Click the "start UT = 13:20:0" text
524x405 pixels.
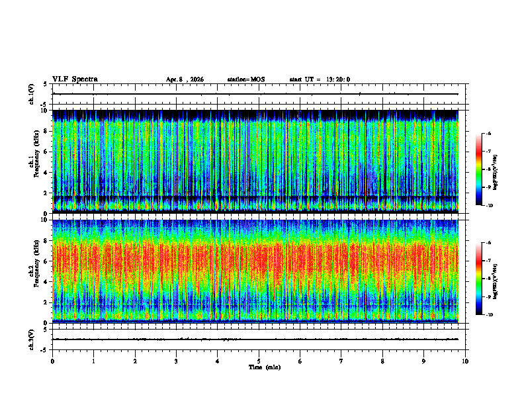coord(320,79)
